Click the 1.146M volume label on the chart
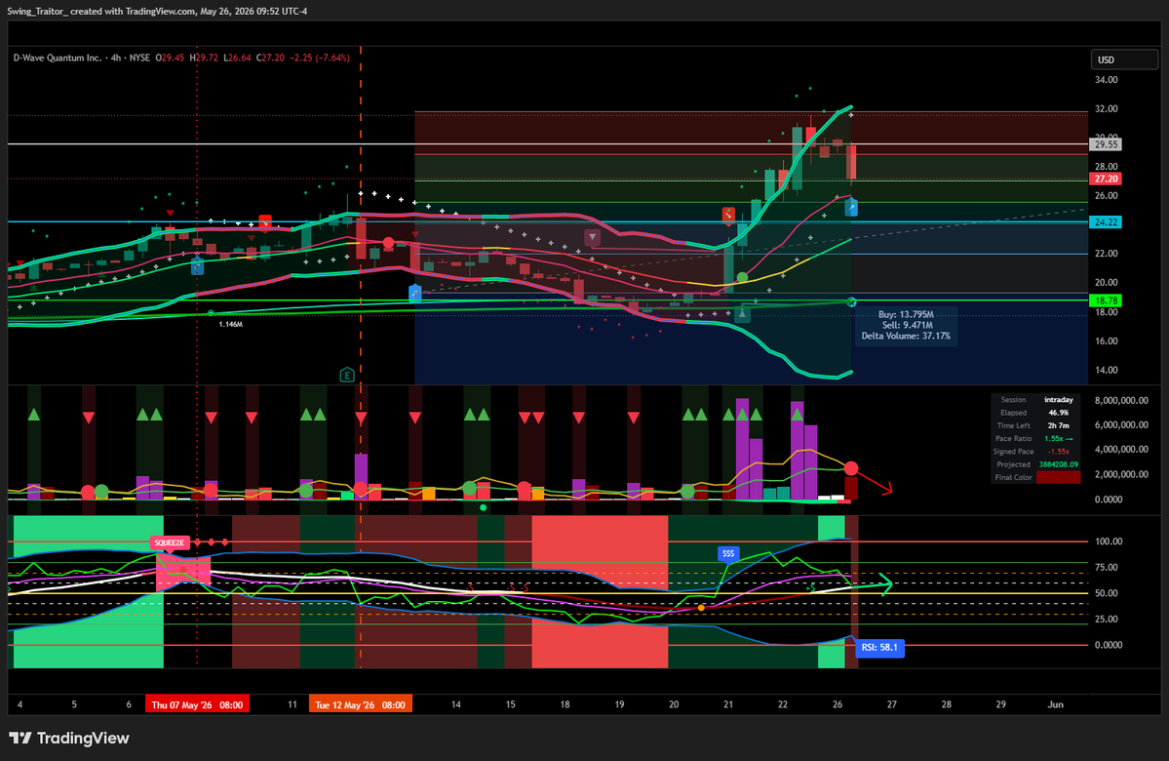Screen dimensions: 1169x761 pyautogui.click(x=230, y=325)
